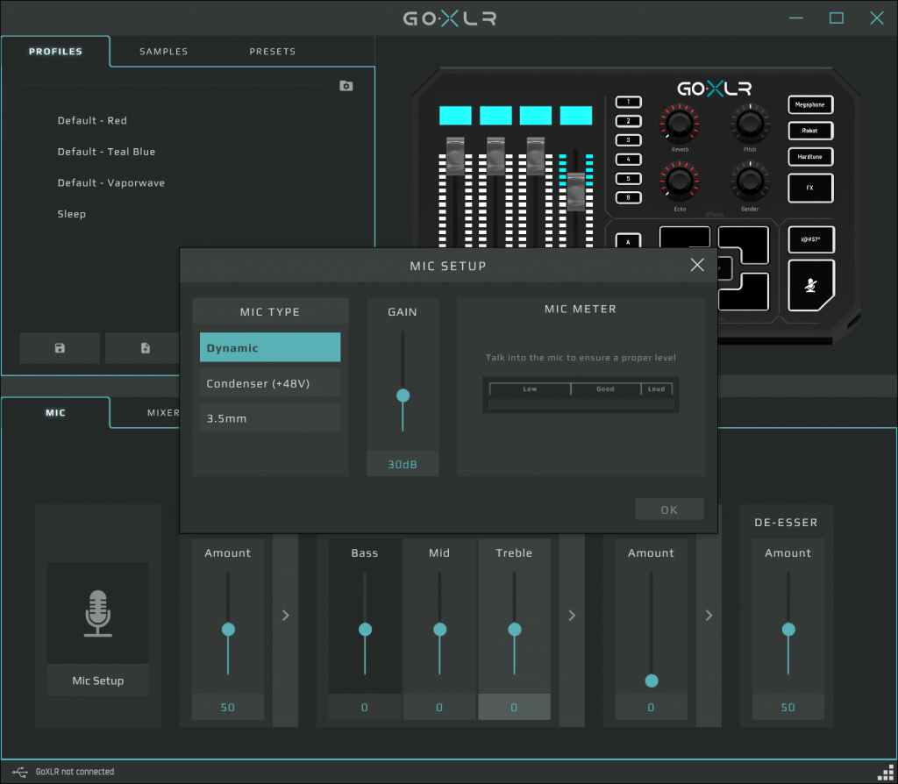
Task: Select effects preset 6 button
Action: [628, 197]
